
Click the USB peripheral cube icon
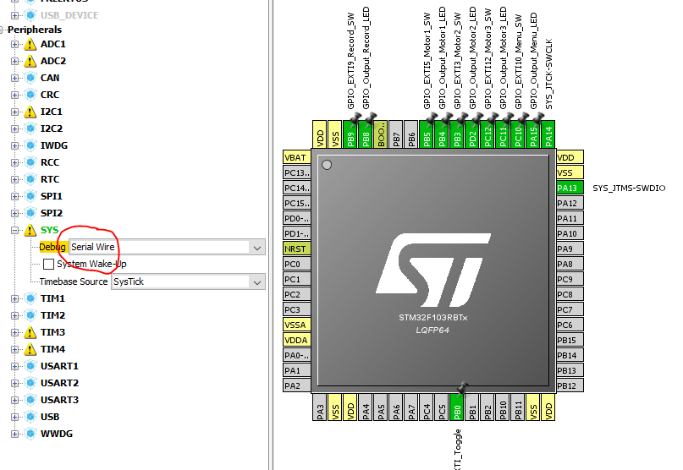click(x=30, y=417)
